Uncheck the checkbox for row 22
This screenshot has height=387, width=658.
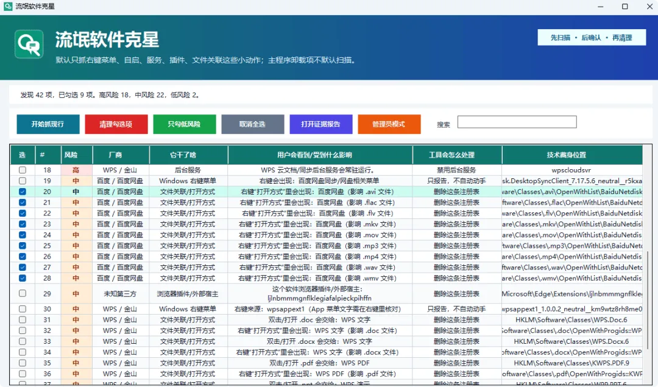click(x=23, y=214)
